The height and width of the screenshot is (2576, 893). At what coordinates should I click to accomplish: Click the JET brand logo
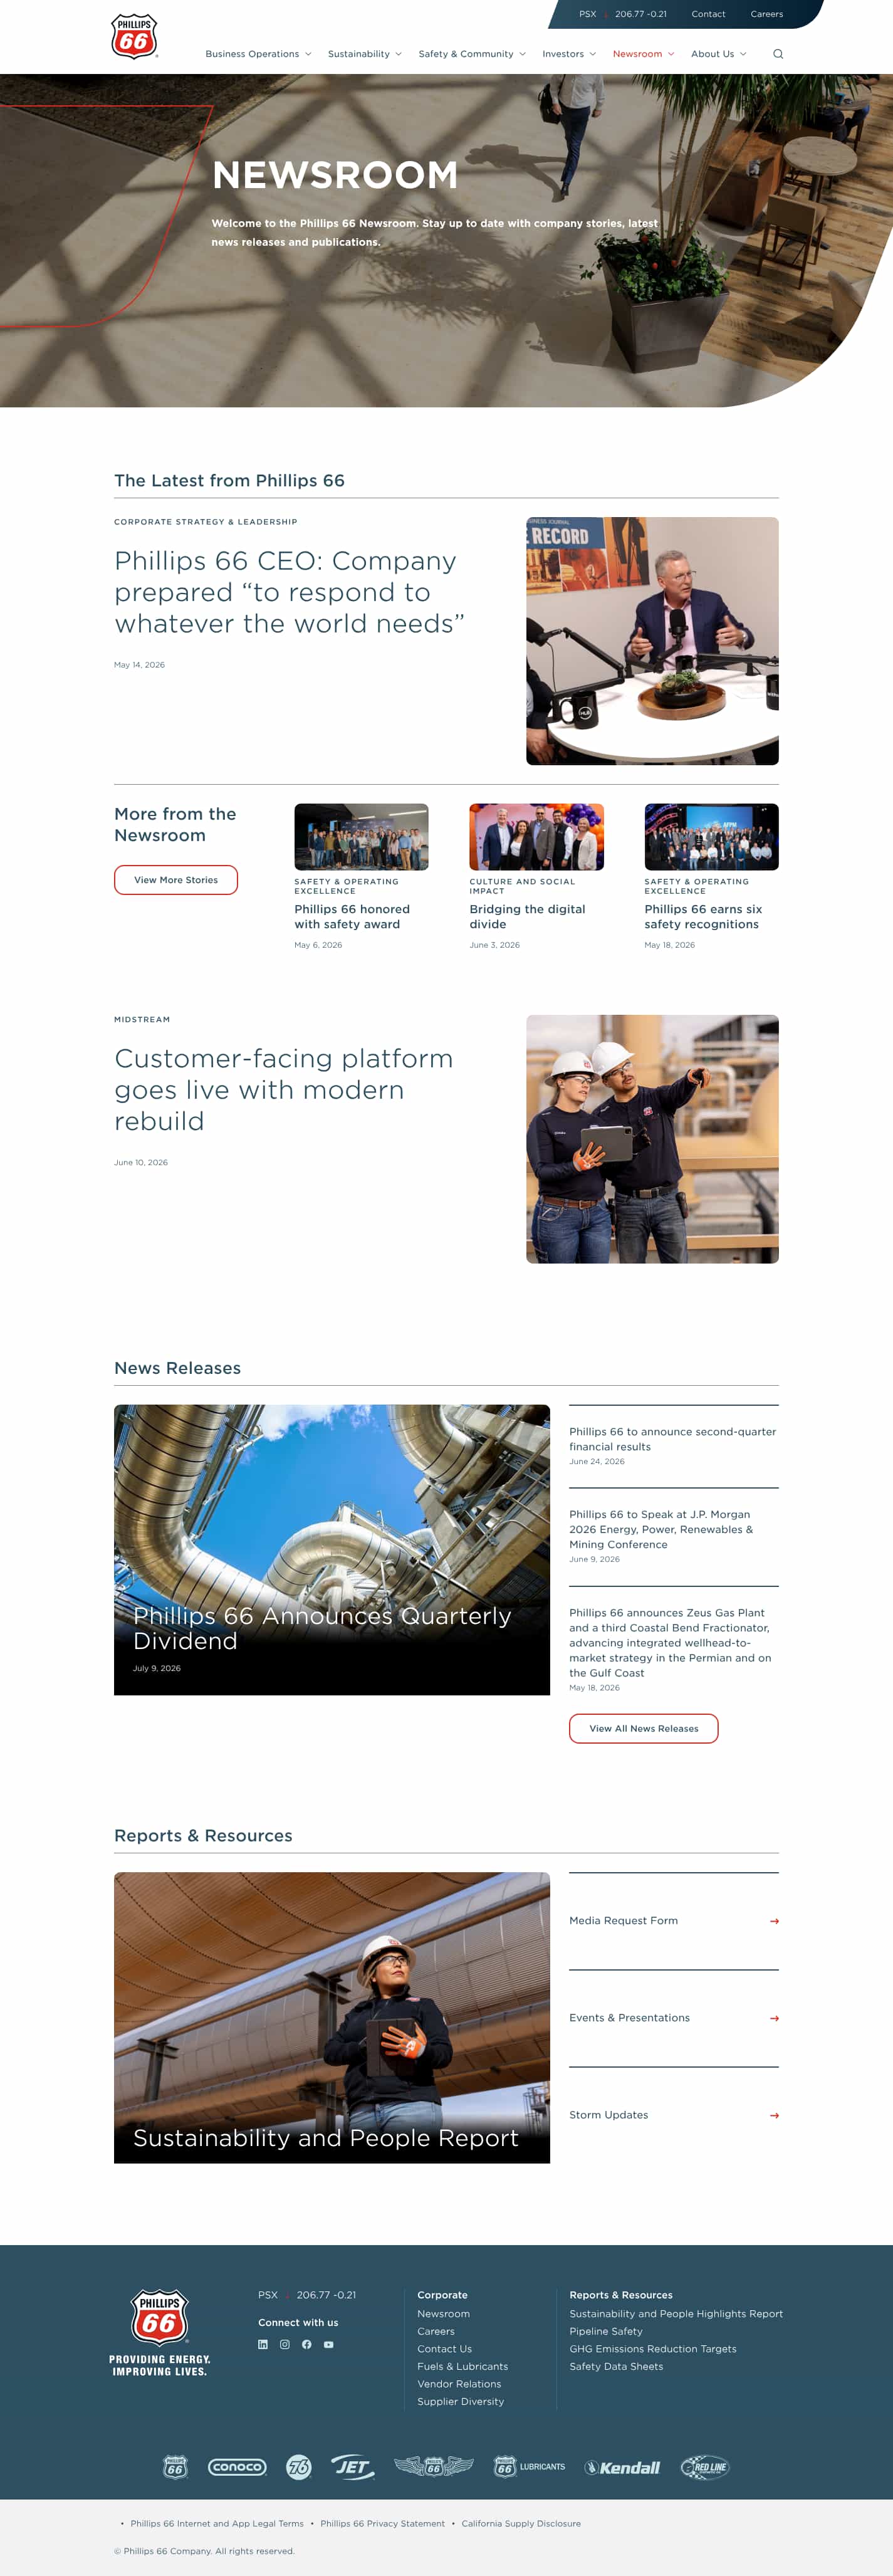coord(353,2467)
